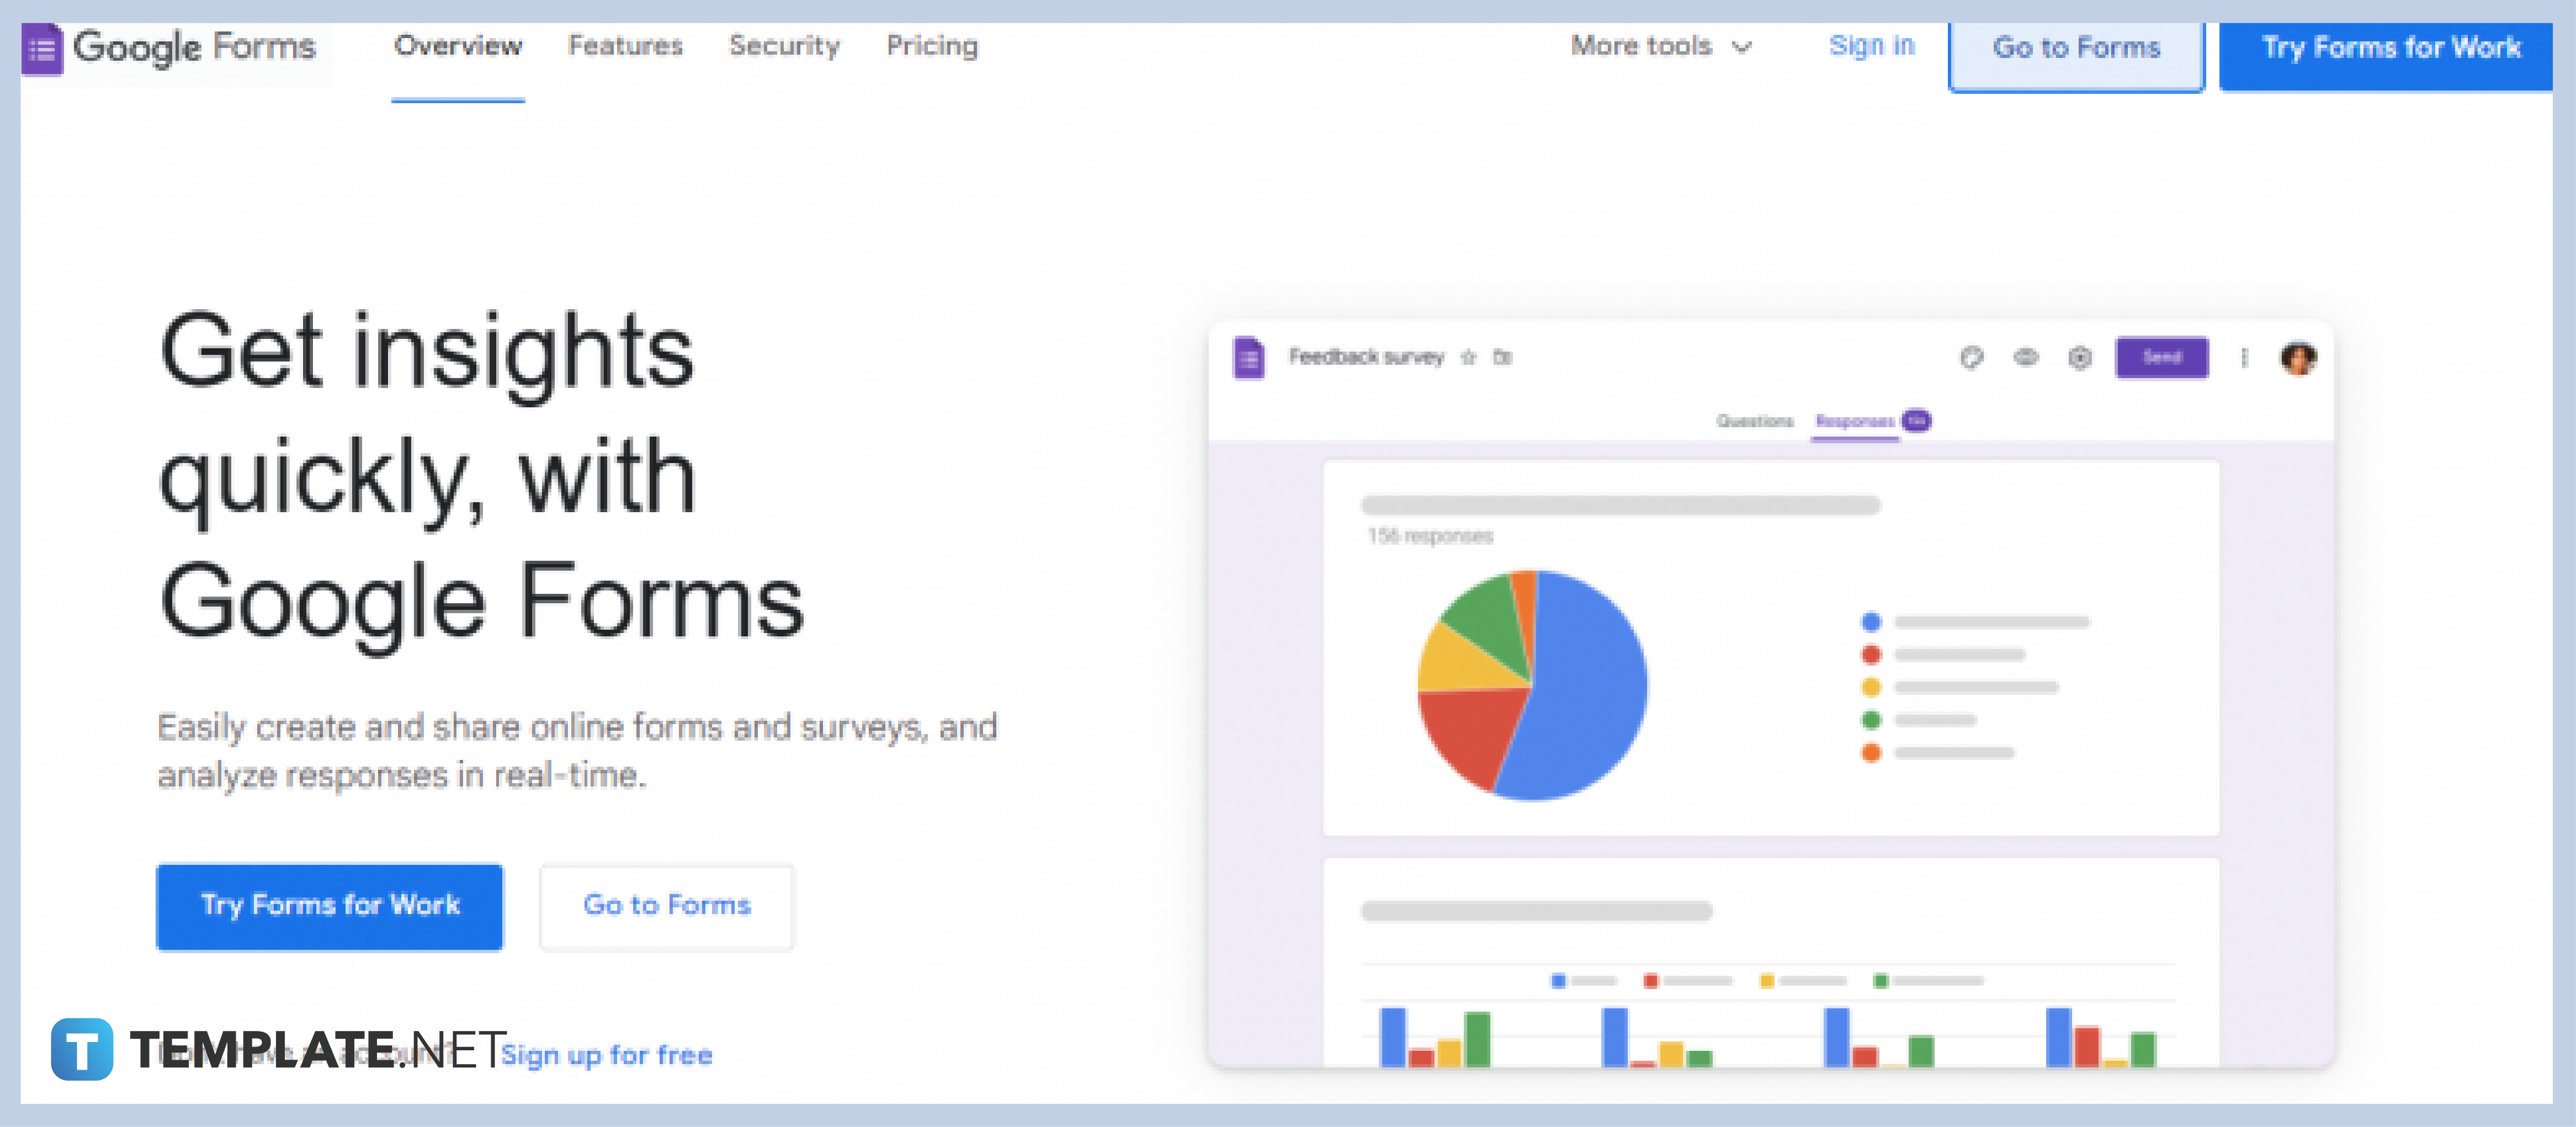The height and width of the screenshot is (1127, 2576).
Task: Open the Customize theme palette icon
Action: [x=1973, y=357]
